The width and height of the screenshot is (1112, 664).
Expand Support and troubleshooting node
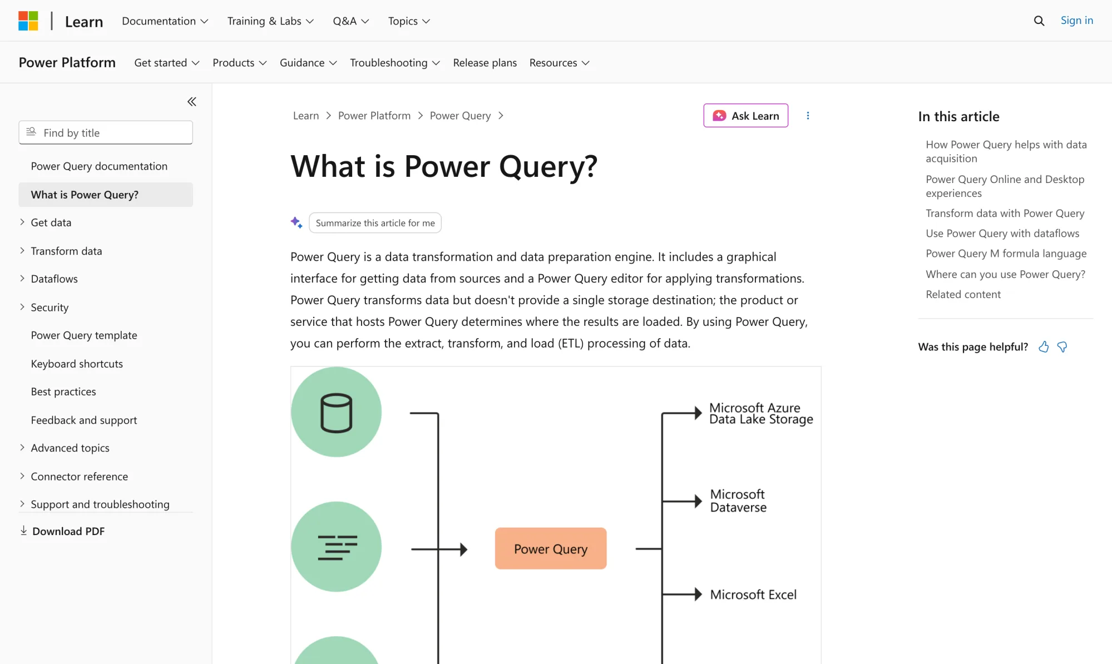click(22, 504)
